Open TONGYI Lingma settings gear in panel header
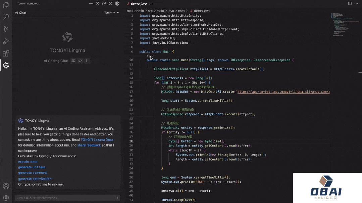Viewport: 362px width, 203px height. 117,4
